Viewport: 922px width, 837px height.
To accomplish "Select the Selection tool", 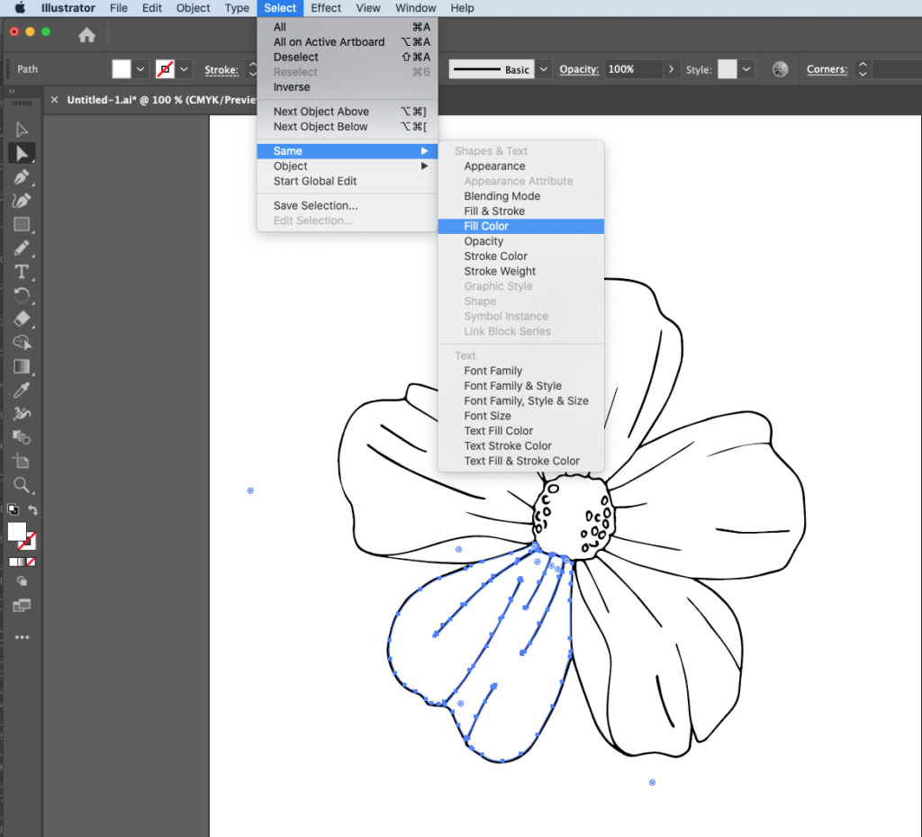I will click(x=21, y=129).
